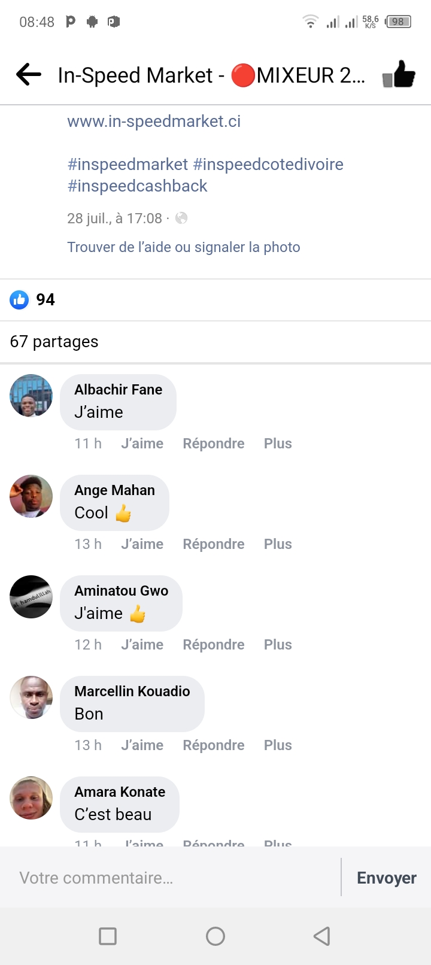Like Ange Mahan's Cool comment
The image size is (431, 965).
142,544
